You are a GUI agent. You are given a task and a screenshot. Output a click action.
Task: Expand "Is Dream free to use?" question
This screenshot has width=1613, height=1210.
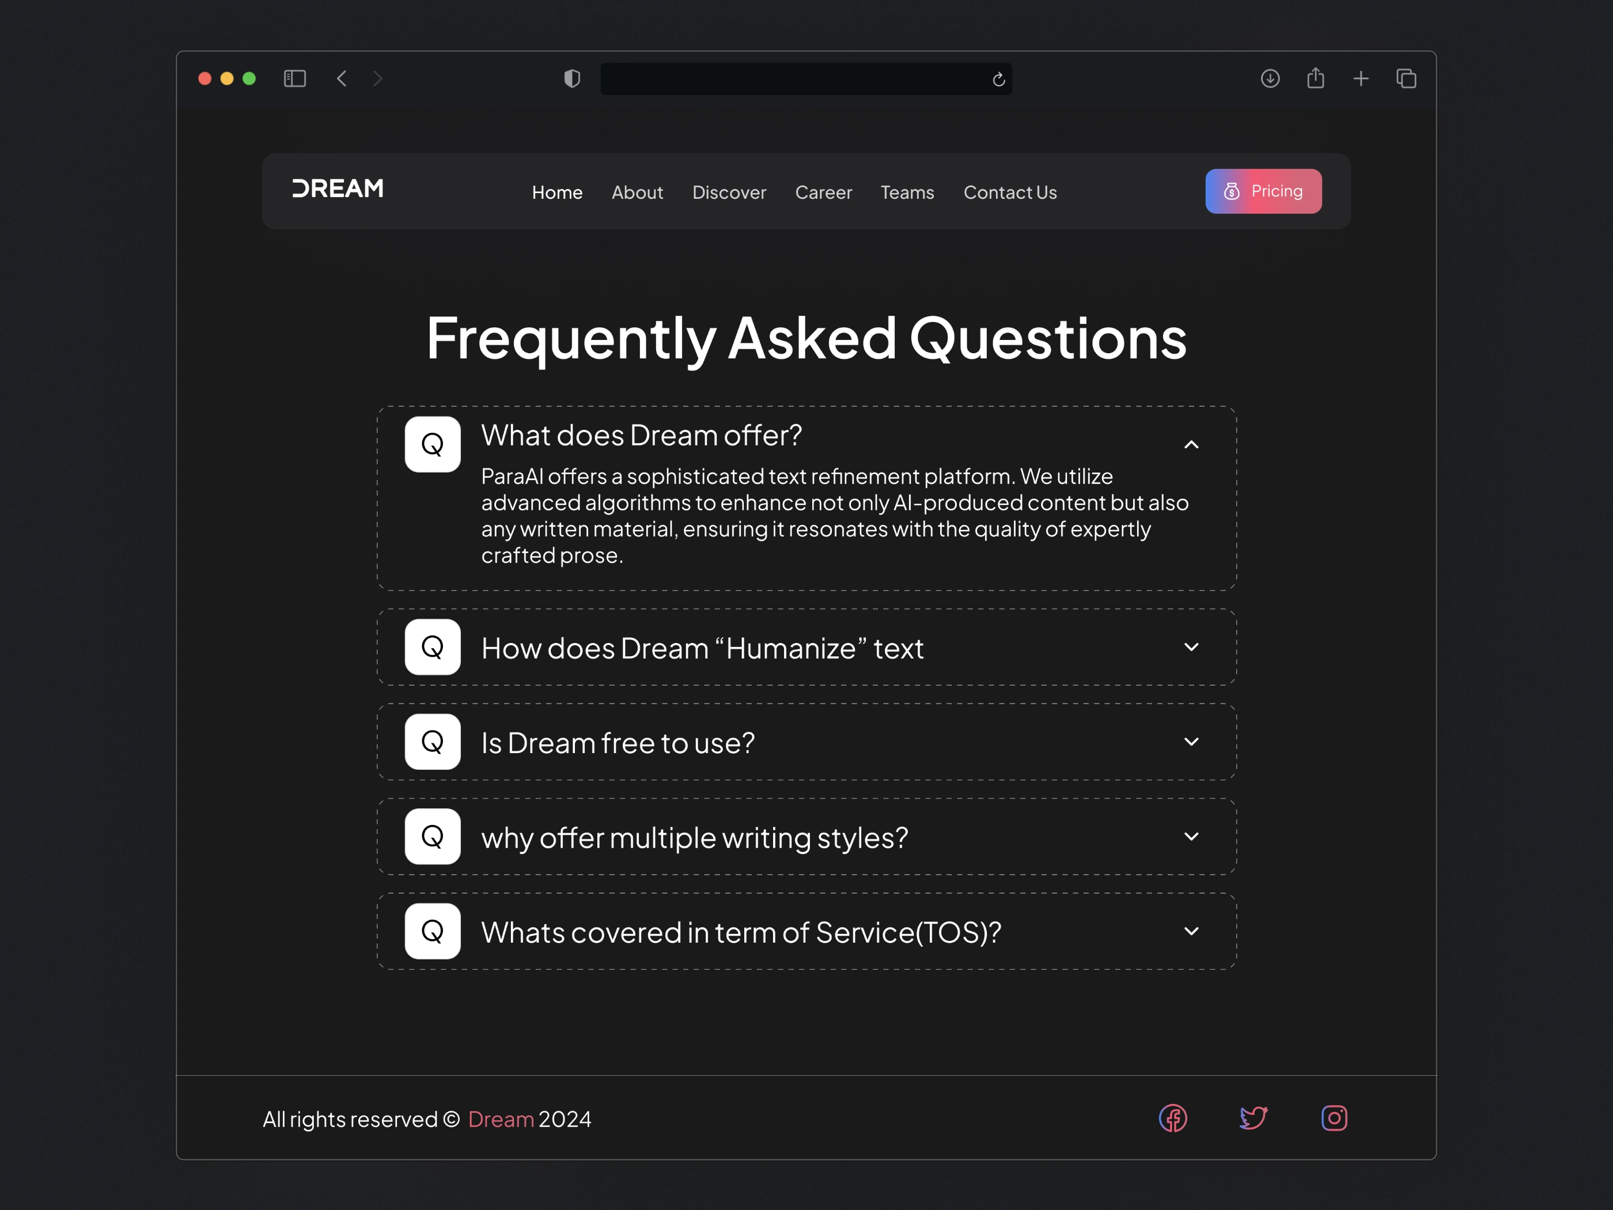coord(1191,742)
